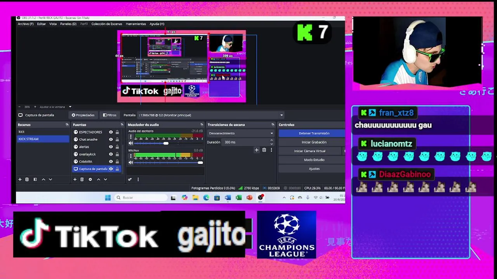This screenshot has height=279, width=497.
Task: Open transition properties three-dot icon
Action: click(271, 150)
